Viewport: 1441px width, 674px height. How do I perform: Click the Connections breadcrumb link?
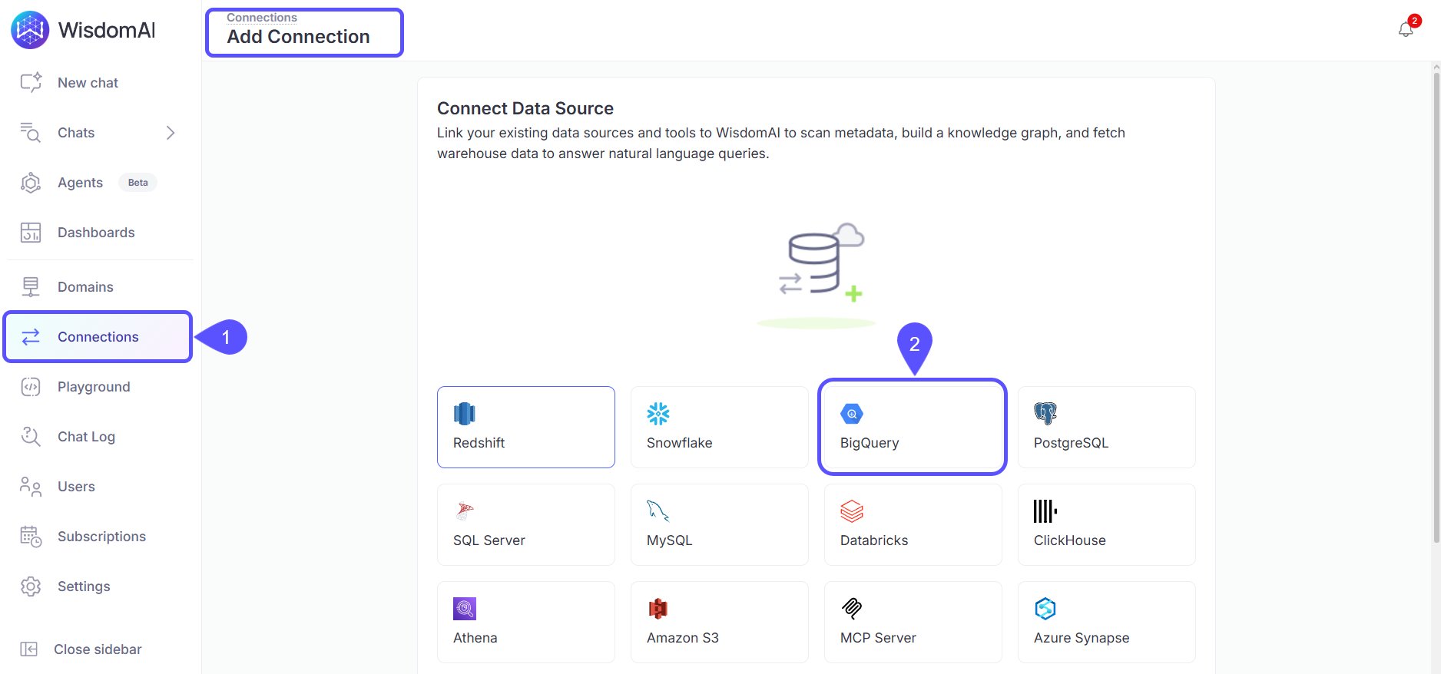click(x=262, y=18)
